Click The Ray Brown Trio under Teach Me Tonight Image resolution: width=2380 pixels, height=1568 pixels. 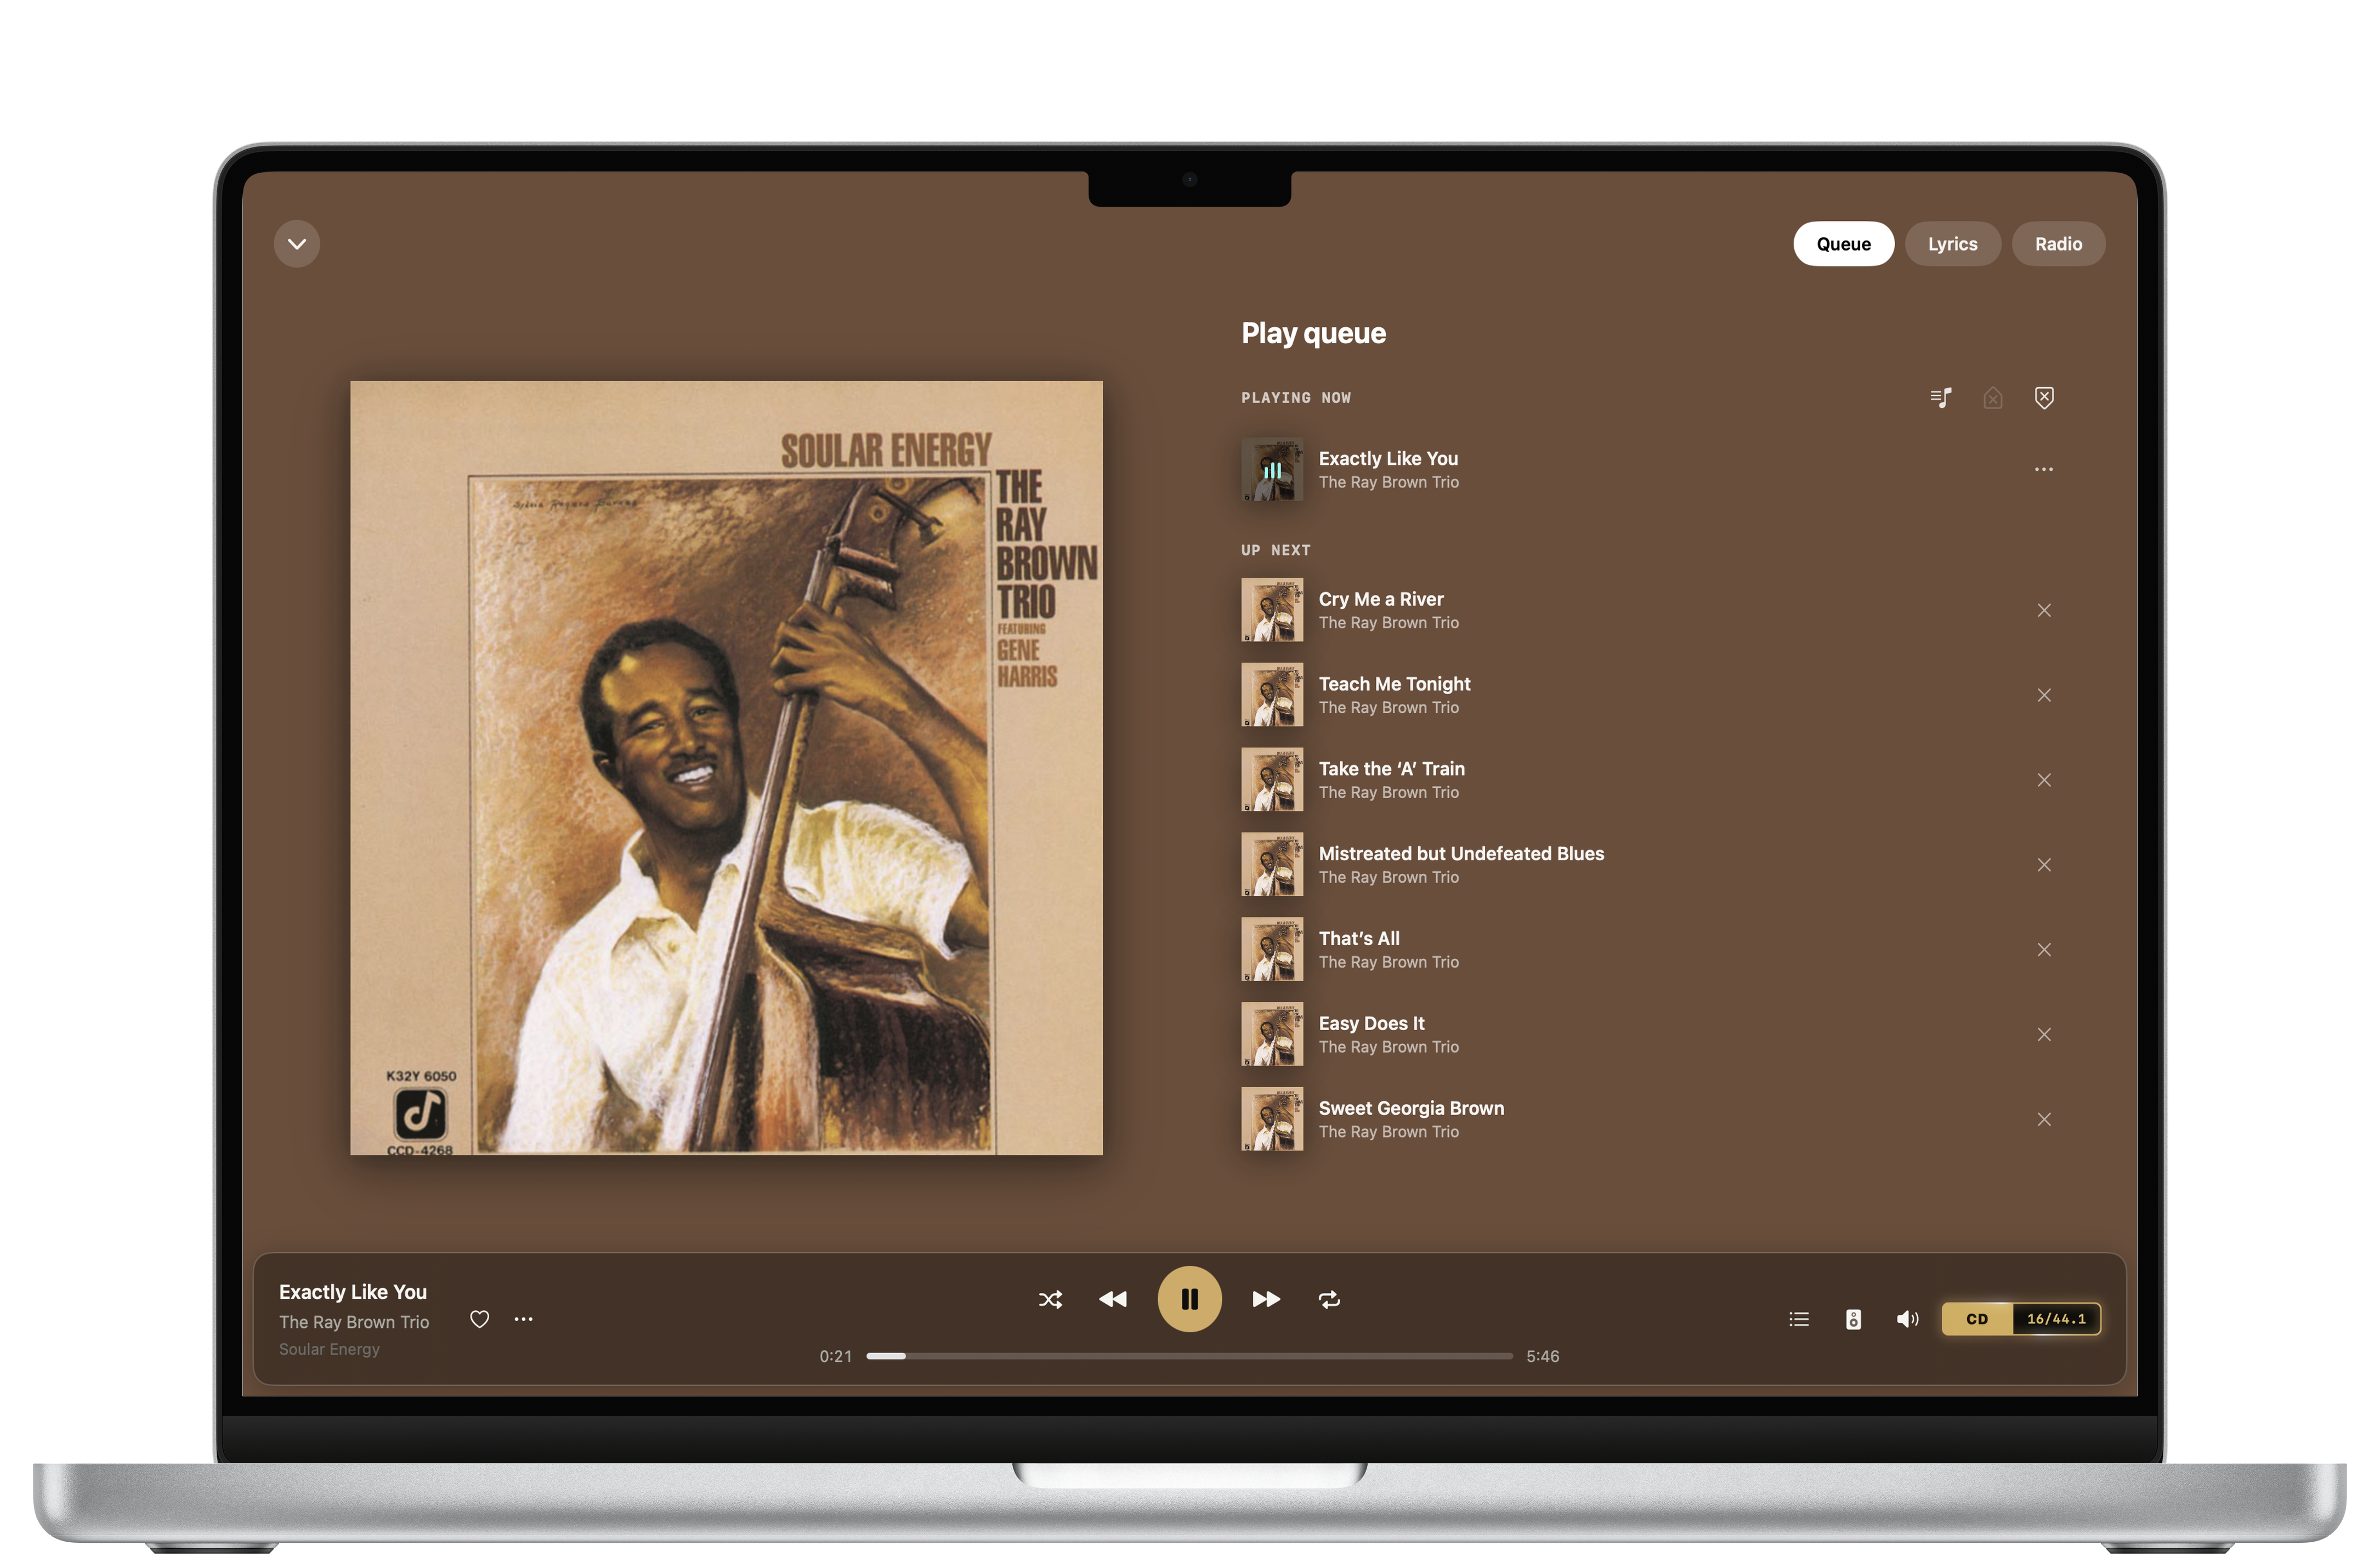1388,708
